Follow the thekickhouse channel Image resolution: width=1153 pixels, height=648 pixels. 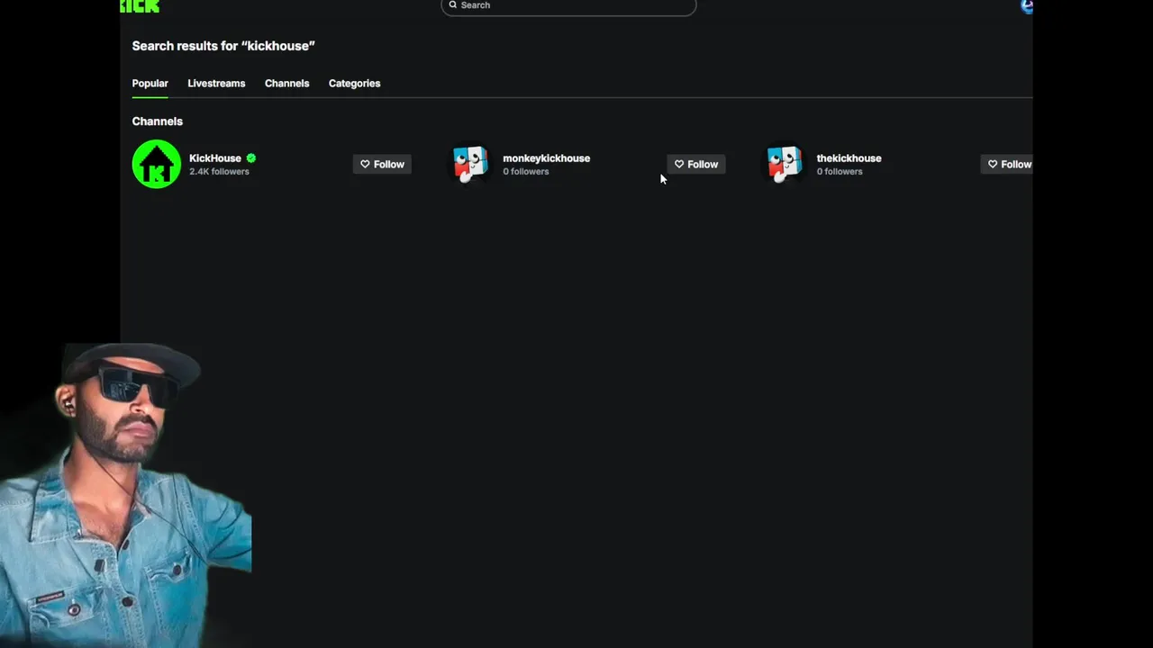(1007, 164)
